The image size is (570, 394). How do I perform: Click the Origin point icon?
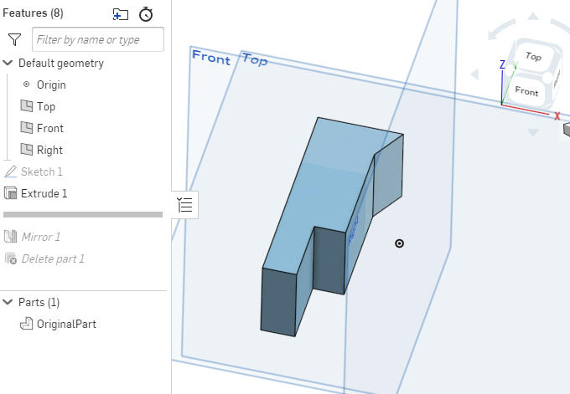coord(26,84)
